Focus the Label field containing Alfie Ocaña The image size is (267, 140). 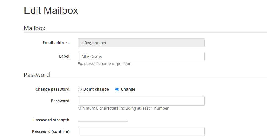tap(141, 56)
